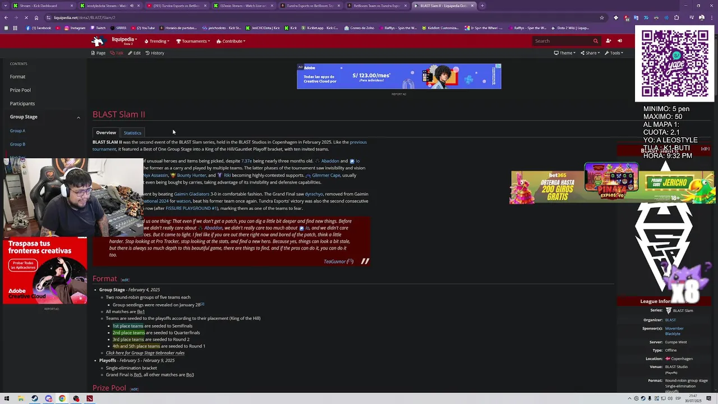Open Dota 2 from the taskbar
Image resolution: width=718 pixels, height=404 pixels.
pos(90,398)
